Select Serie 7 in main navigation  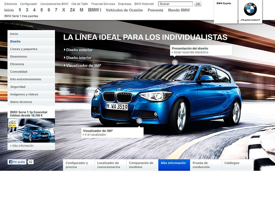[x=56, y=10]
